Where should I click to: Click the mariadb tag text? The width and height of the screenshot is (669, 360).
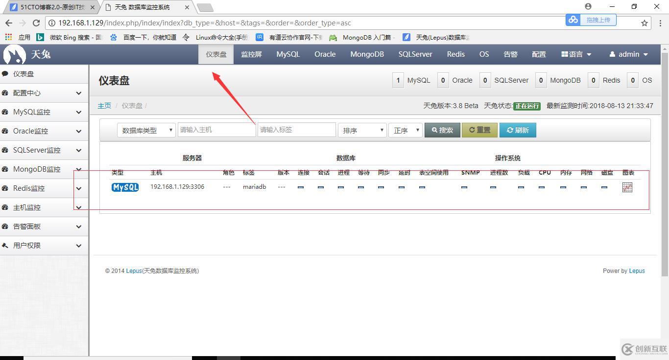click(x=254, y=187)
